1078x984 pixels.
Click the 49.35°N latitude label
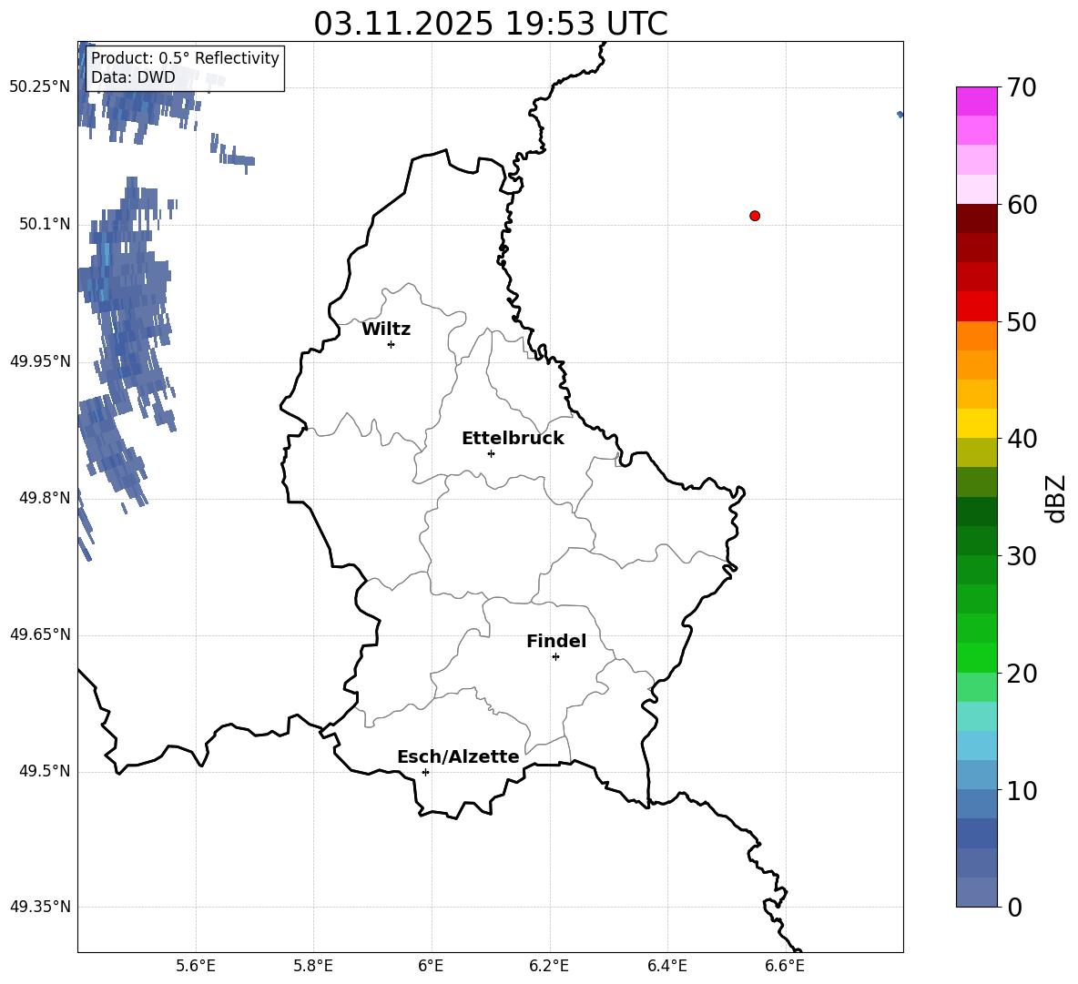[x=40, y=907]
